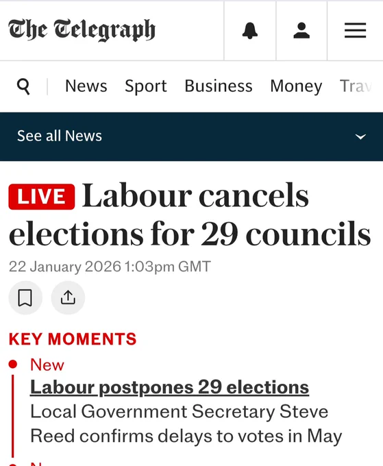
Task: Open the Business section
Action: (x=219, y=86)
